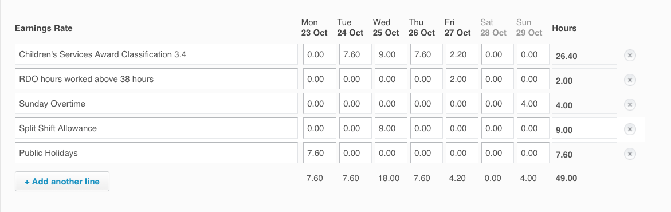Delete the RDO hours worked row
The width and height of the screenshot is (671, 212).
click(630, 80)
